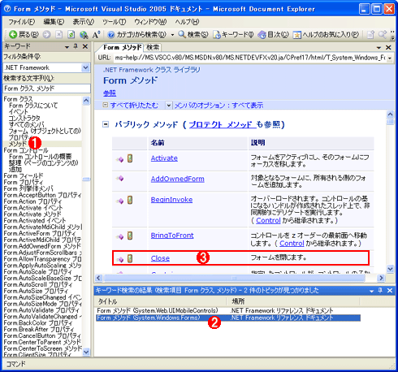The width and height of the screenshot is (398, 372).
Task: Open the Keyword (キーワード) index icon
Action: [x=217, y=35]
